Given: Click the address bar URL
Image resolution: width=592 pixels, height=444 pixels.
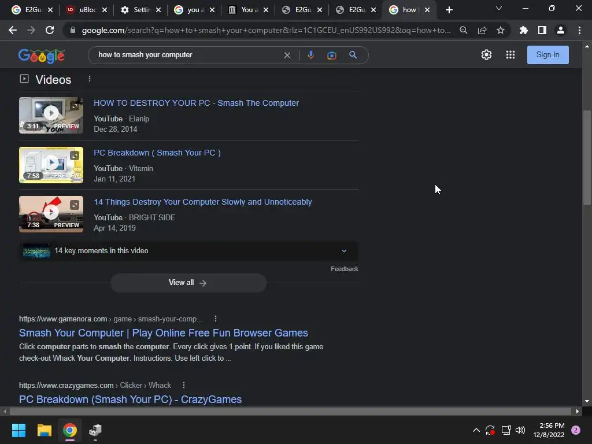Looking at the screenshot, I should pos(266,30).
